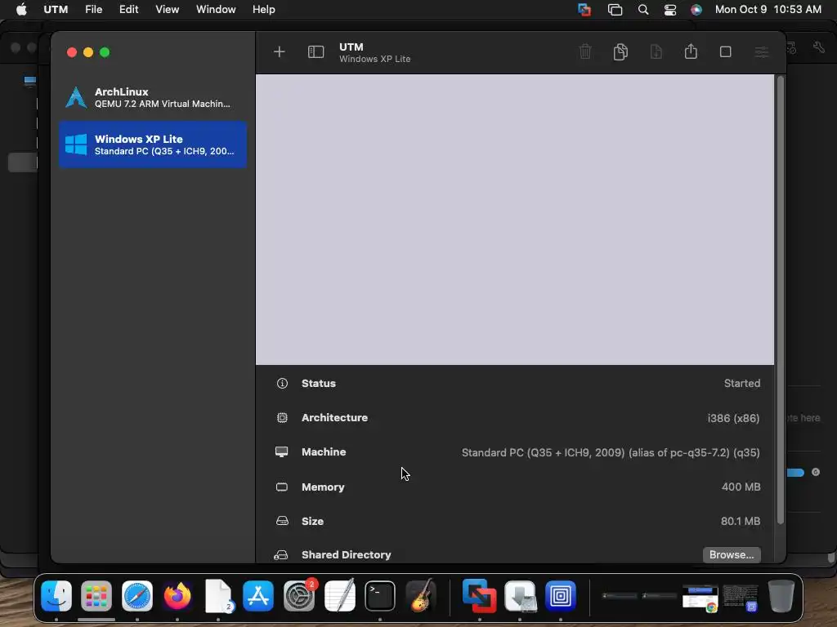Activate Siri from the menu bar
Screen dimensions: 837x627
(696, 10)
